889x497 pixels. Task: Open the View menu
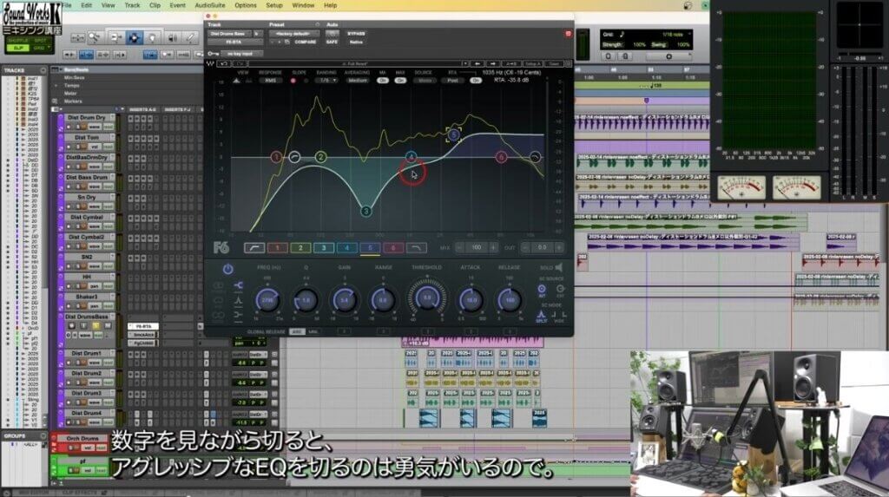pyautogui.click(x=108, y=5)
